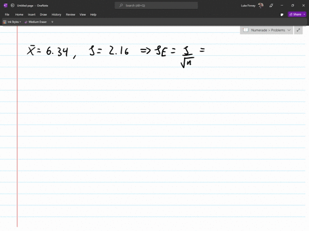
Task: Click the pen mode icon in title bar
Action: pos(271,6)
